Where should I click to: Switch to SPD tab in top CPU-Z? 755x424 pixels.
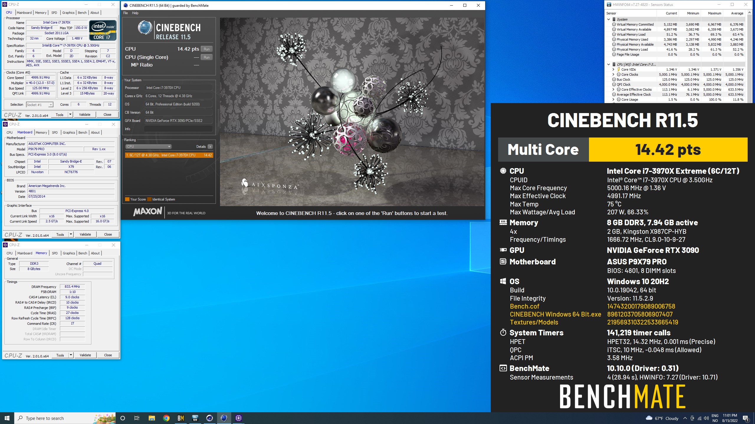(x=54, y=13)
